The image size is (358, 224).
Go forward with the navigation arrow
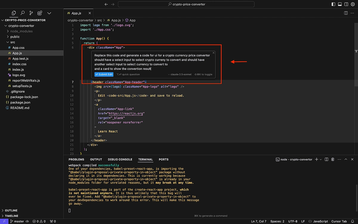point(112,4)
